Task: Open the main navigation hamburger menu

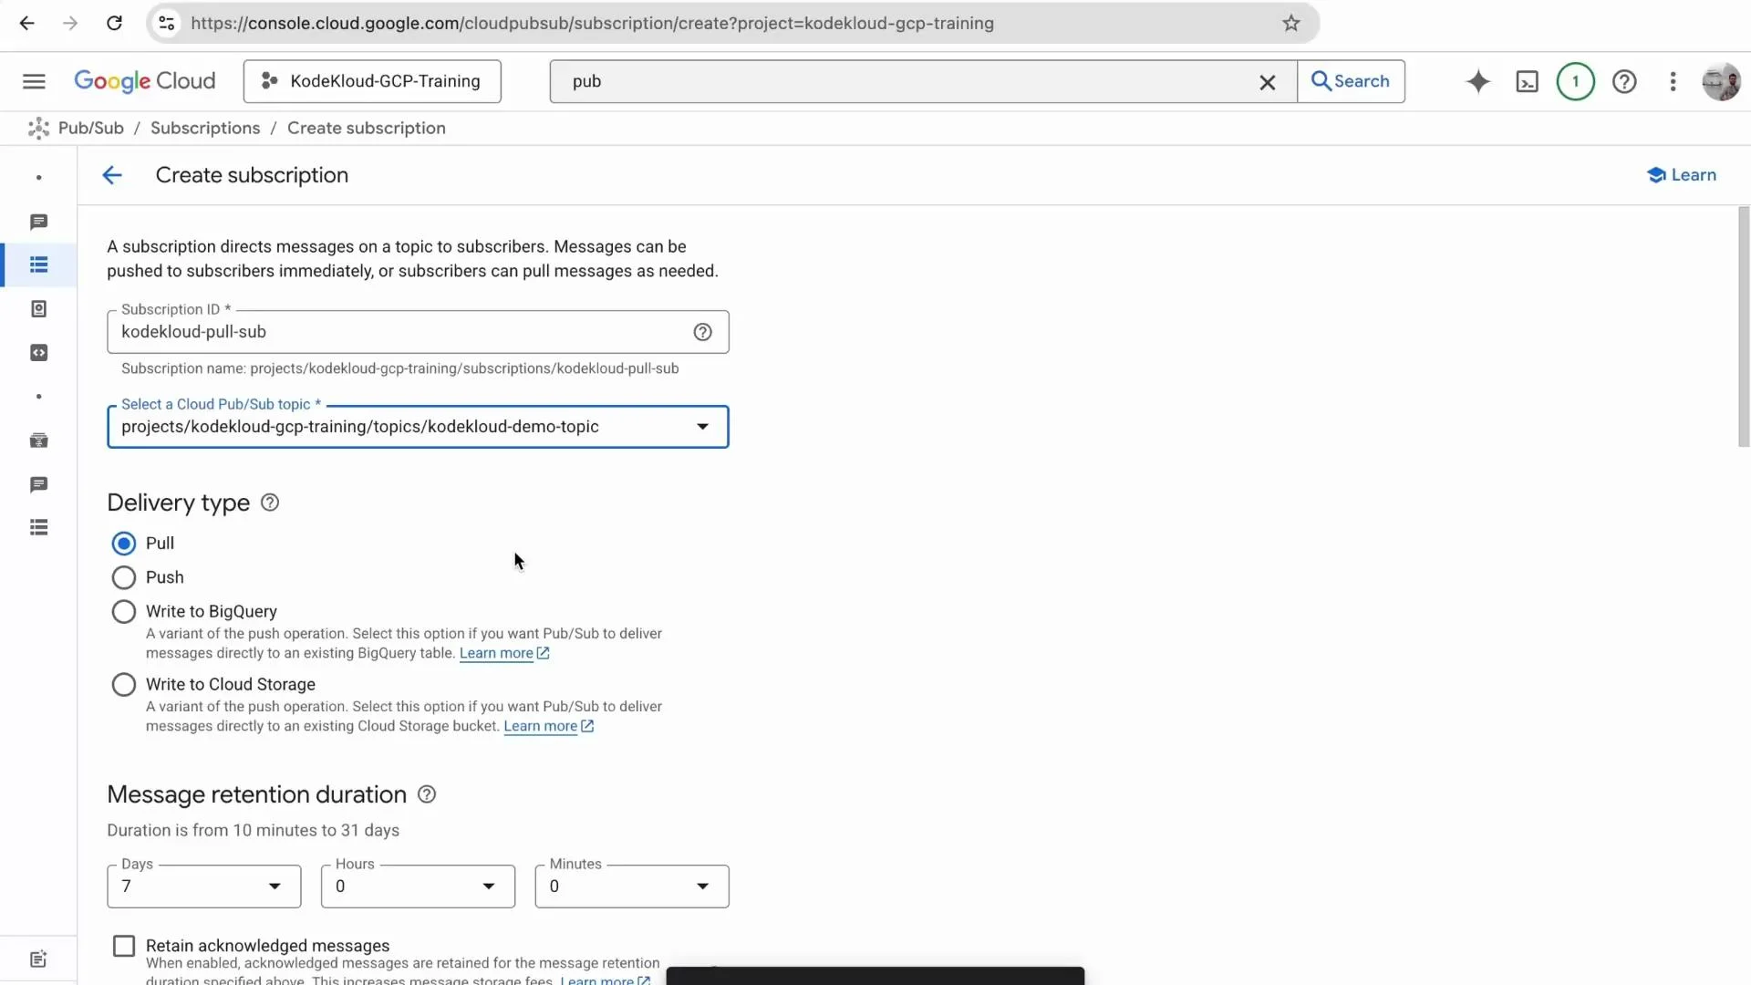Action: [x=34, y=81]
